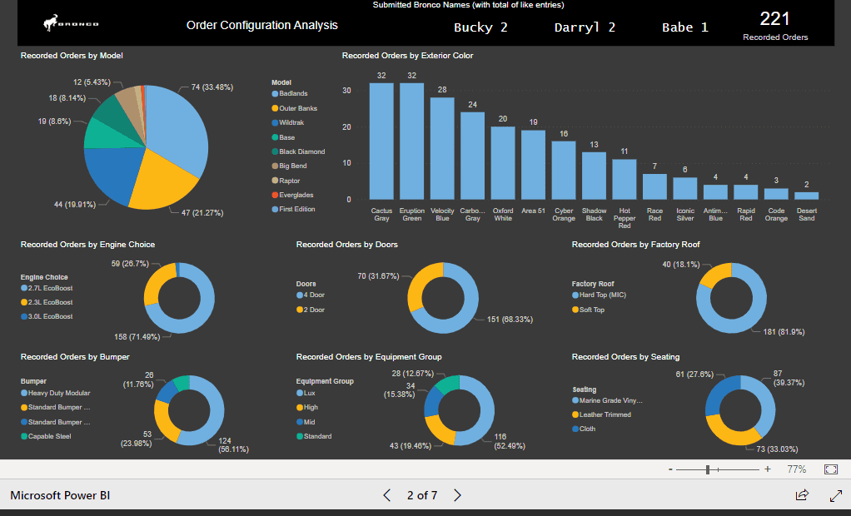Go to next report page arrow
The height and width of the screenshot is (516, 851).
457,495
